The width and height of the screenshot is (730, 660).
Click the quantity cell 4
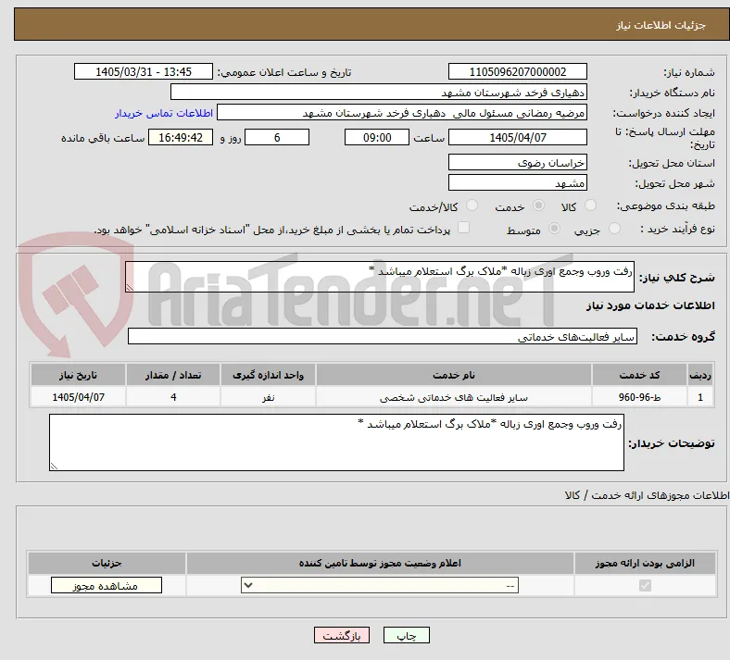click(x=173, y=397)
